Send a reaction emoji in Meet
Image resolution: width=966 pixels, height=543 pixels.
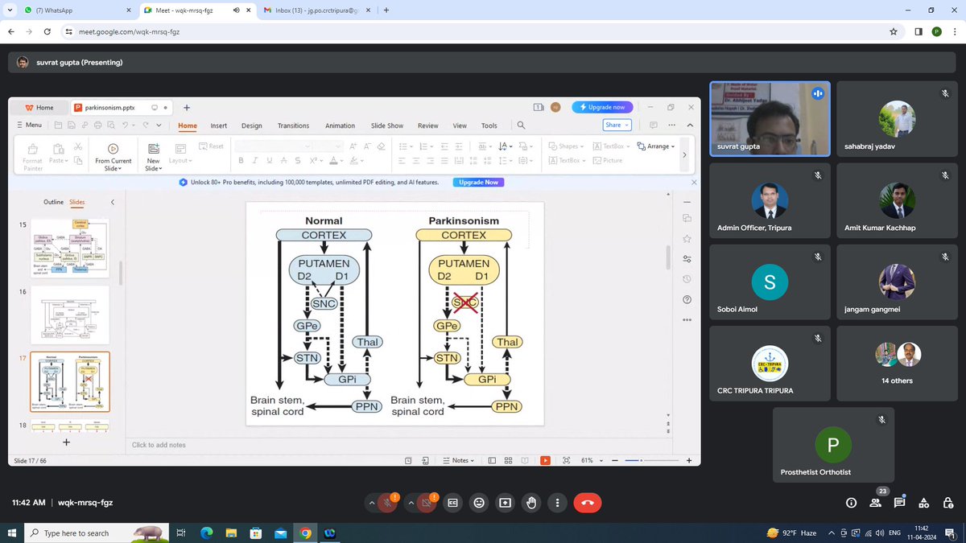[479, 503]
